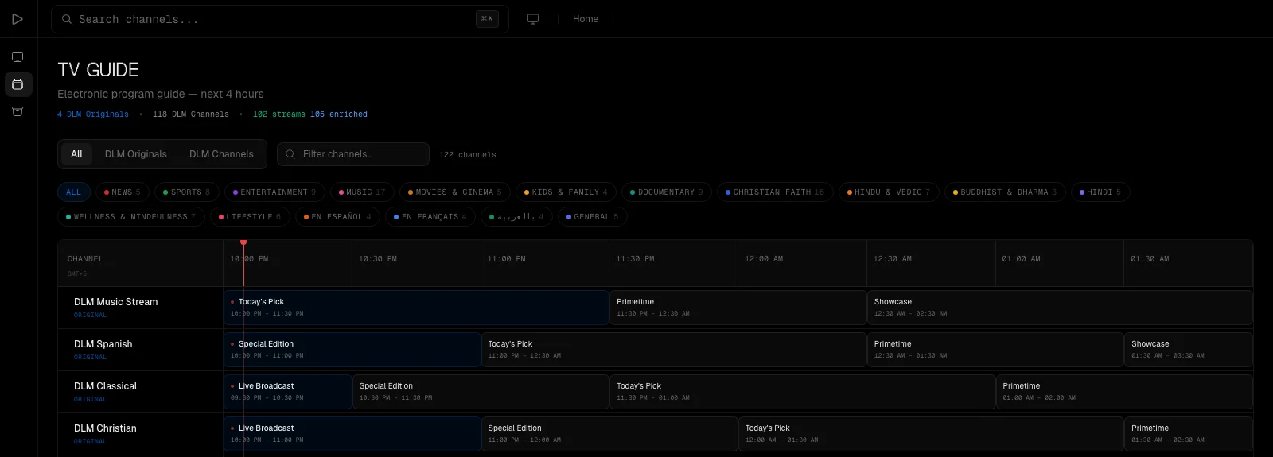This screenshot has height=457, width=1273.
Task: Open Today's Pick on DLM Music Stream
Action: [417, 308]
